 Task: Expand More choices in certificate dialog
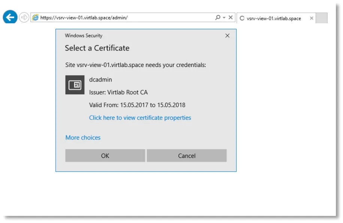pos(83,138)
